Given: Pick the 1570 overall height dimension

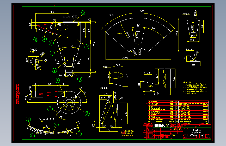Looking at the screenshot, I should click(x=94, y=45).
